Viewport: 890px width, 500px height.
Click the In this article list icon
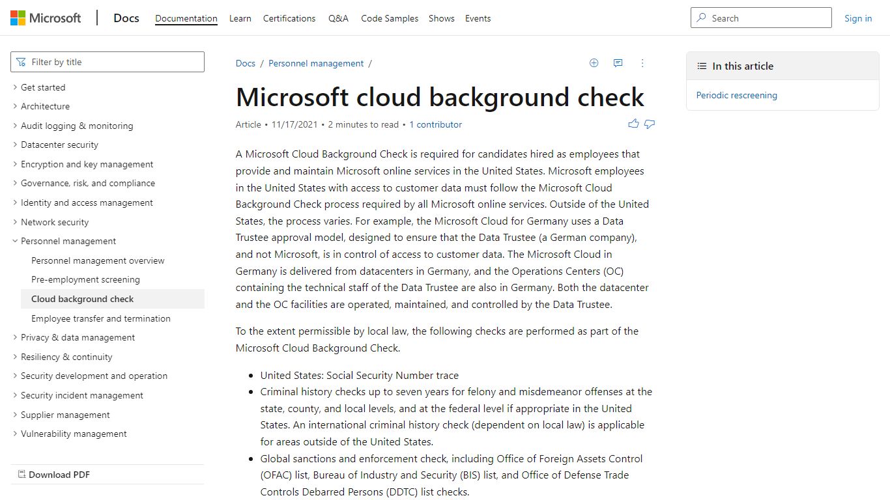point(702,66)
